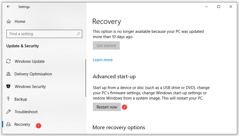Click the Advanced start-up heading
The width and height of the screenshot is (239, 136).
(114, 76)
